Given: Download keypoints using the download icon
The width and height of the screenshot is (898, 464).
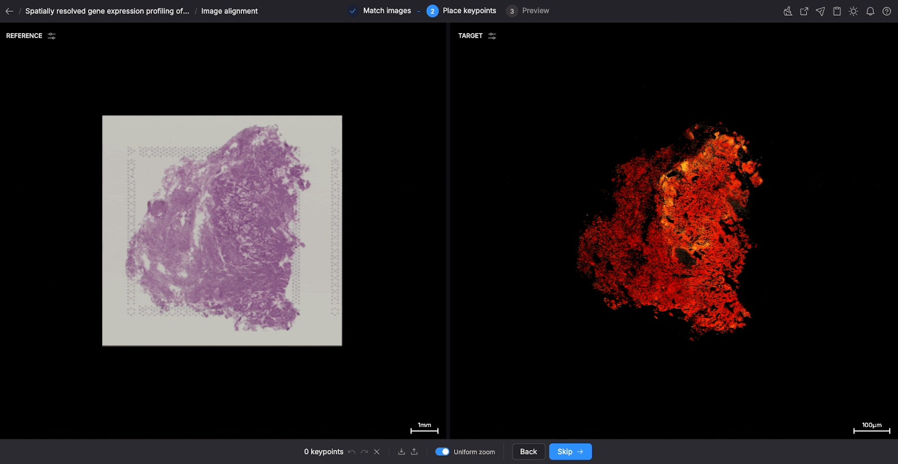Looking at the screenshot, I should (401, 452).
